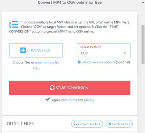Viewport: 145px width, 133px height.
Task: Compress all files in the output section
Action: pos(87,124)
